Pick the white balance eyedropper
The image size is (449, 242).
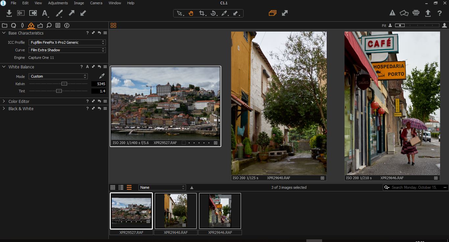tap(102, 76)
